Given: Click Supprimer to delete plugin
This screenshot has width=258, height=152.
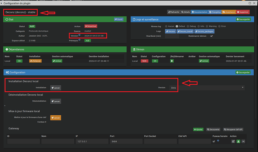Looking at the screenshot, I should tap(243, 12).
